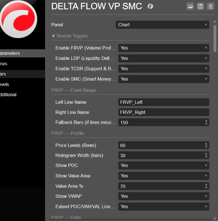Click the Panel label

(57, 25)
